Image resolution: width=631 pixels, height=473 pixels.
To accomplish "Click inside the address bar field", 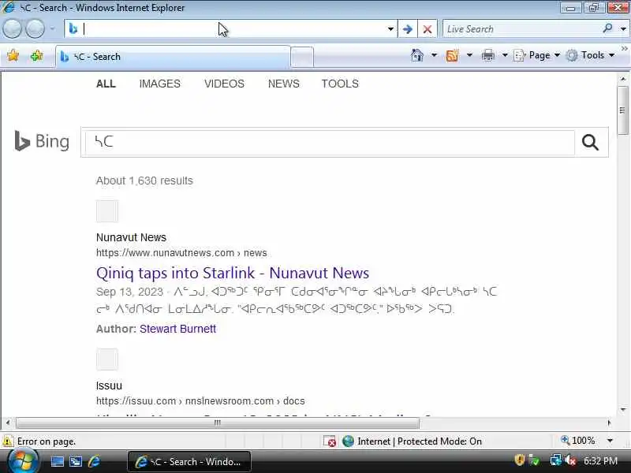I will [x=230, y=29].
